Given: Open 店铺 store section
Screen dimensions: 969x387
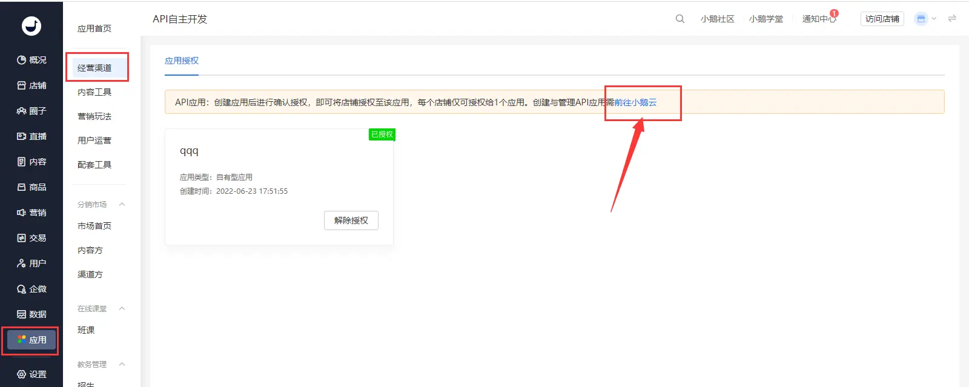Looking at the screenshot, I should pos(31,85).
